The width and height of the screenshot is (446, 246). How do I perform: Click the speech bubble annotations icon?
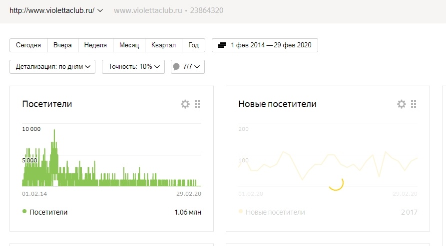tap(176, 67)
